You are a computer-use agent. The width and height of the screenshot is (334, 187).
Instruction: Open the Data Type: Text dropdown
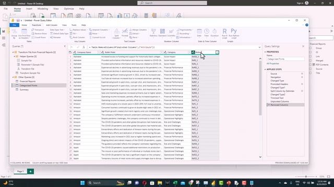pyautogui.click(x=57, y=30)
